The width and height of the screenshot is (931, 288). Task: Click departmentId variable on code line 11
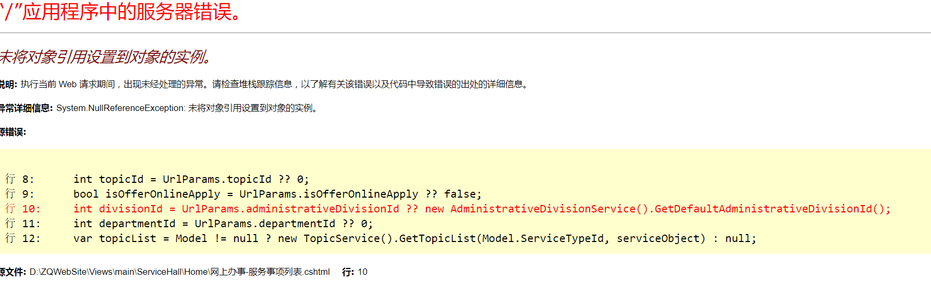[x=137, y=224]
